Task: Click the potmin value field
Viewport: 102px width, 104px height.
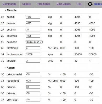Action: pyautogui.click(x=33, y=17)
